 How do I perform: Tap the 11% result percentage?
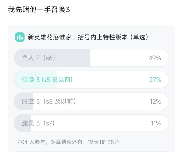[156, 123]
